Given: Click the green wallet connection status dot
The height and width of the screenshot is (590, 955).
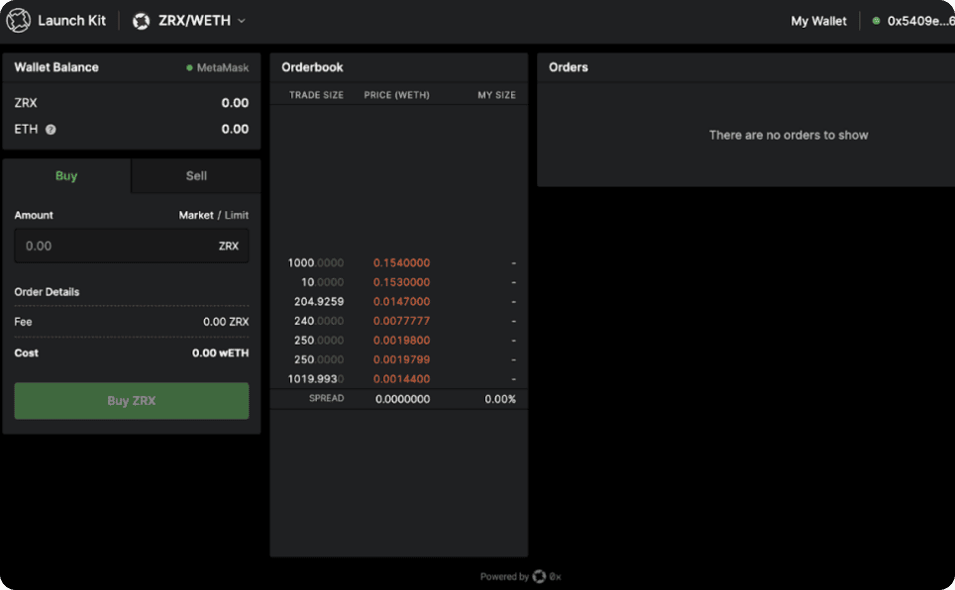Looking at the screenshot, I should click(876, 21).
